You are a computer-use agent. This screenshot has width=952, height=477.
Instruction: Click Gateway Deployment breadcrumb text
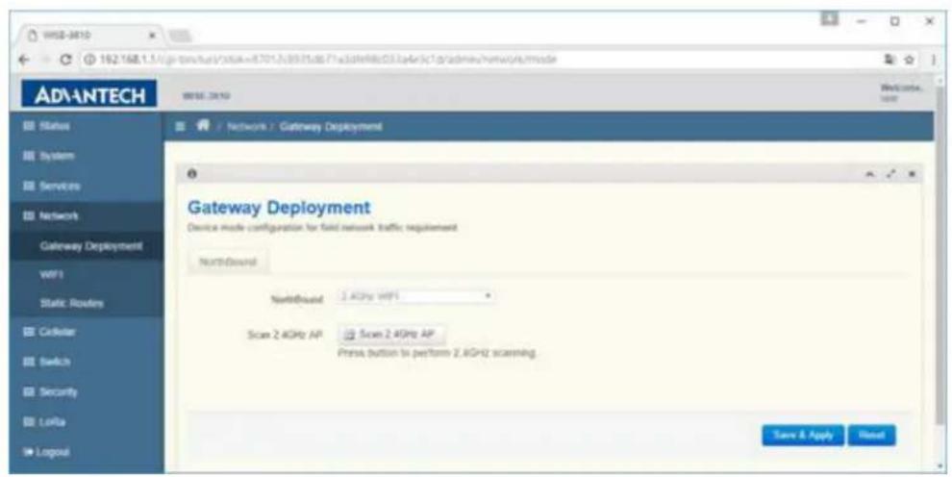(331, 127)
